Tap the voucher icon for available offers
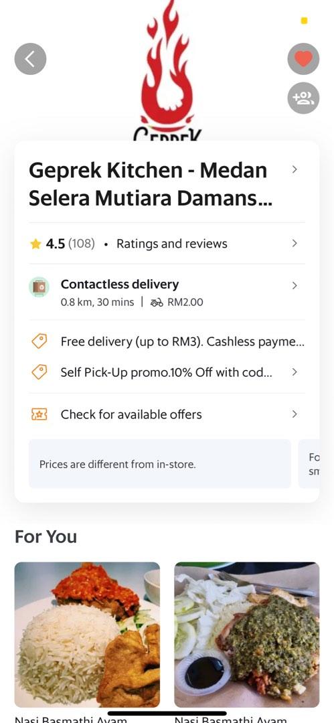 (39, 414)
